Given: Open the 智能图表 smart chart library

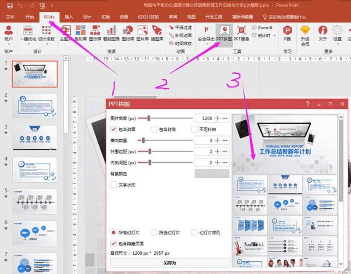Looking at the screenshot, I should click(x=111, y=33).
